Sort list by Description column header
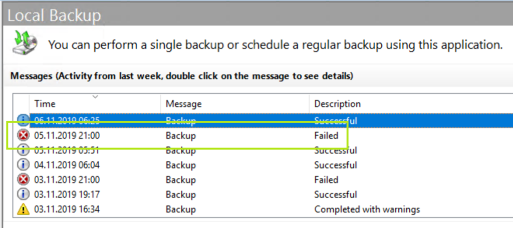Image resolution: width=513 pixels, height=228 pixels. tap(337, 104)
